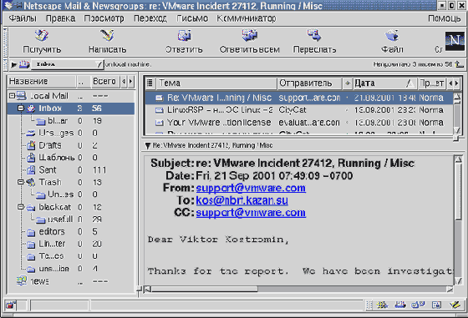The height and width of the screenshot is (318, 468).
Task: Toggle the threading button beside Тема column
Action: (x=150, y=83)
